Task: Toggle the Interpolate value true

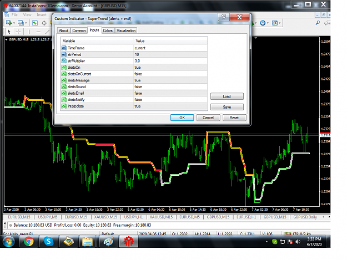Action: coord(170,106)
